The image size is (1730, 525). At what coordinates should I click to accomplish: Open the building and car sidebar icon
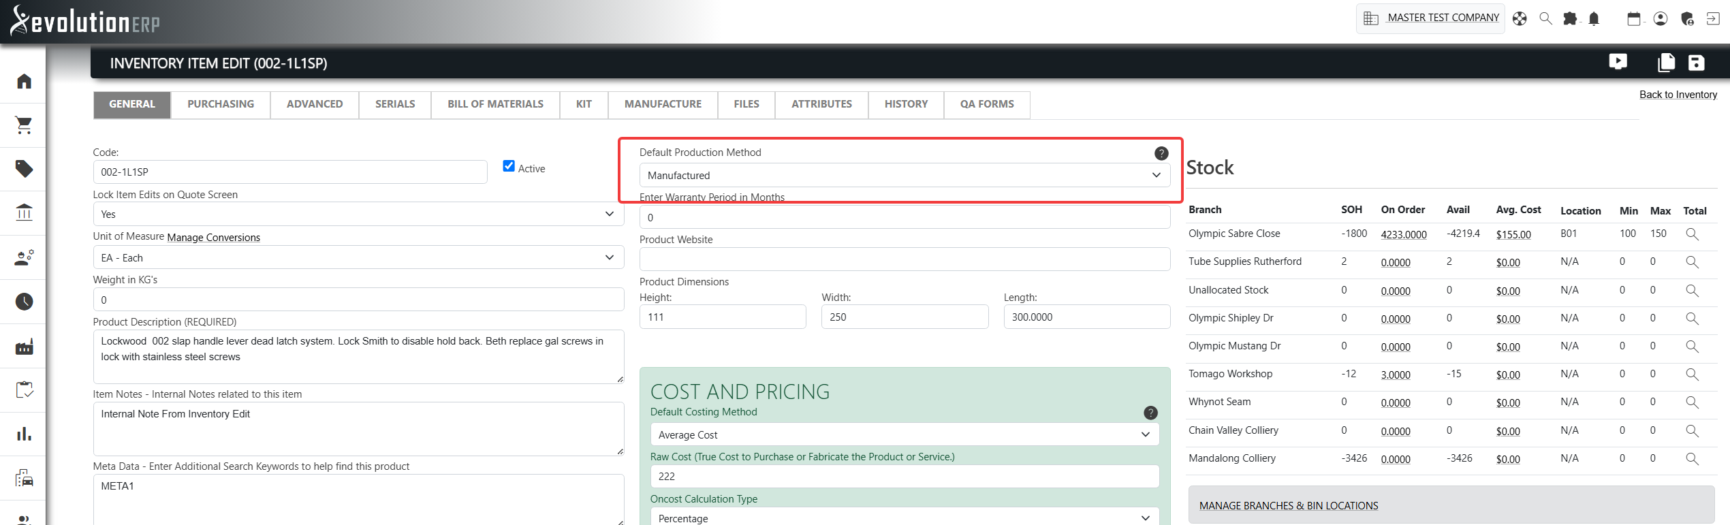pyautogui.click(x=25, y=478)
